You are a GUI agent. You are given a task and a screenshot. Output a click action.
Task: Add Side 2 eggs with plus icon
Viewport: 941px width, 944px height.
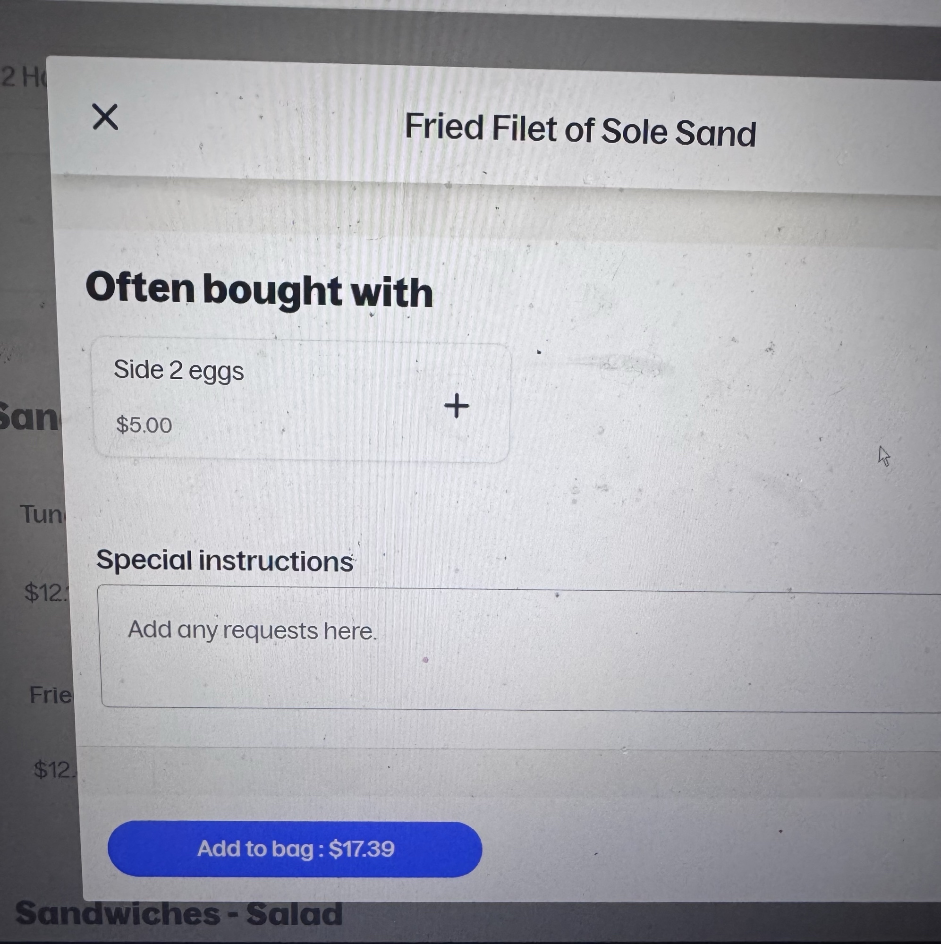[456, 406]
